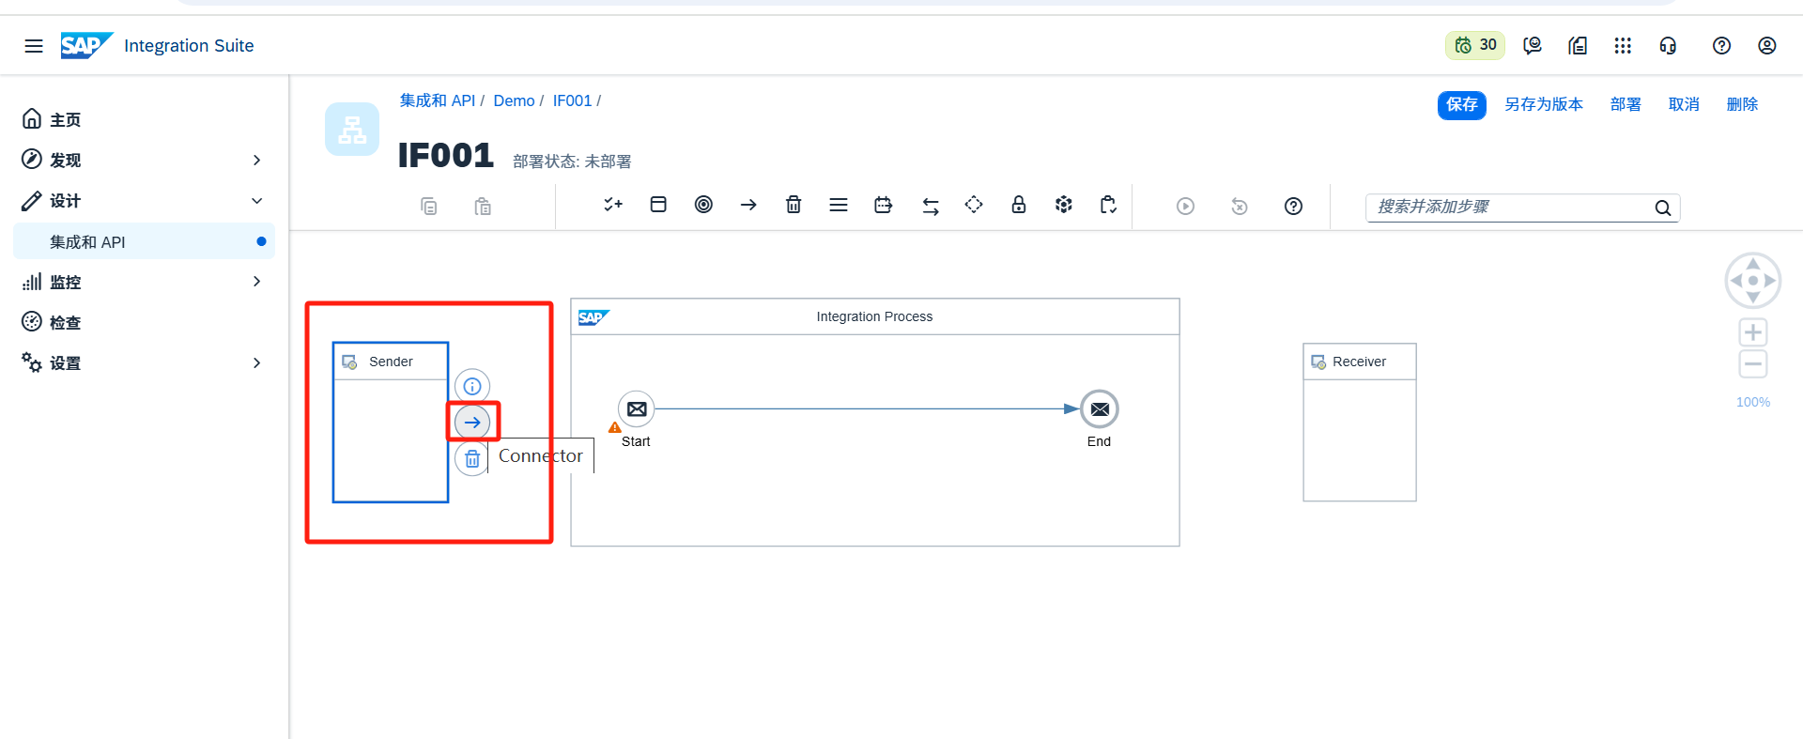Click the paste icon in editor toolbar
Image resolution: width=1803 pixels, height=739 pixels.
click(483, 207)
